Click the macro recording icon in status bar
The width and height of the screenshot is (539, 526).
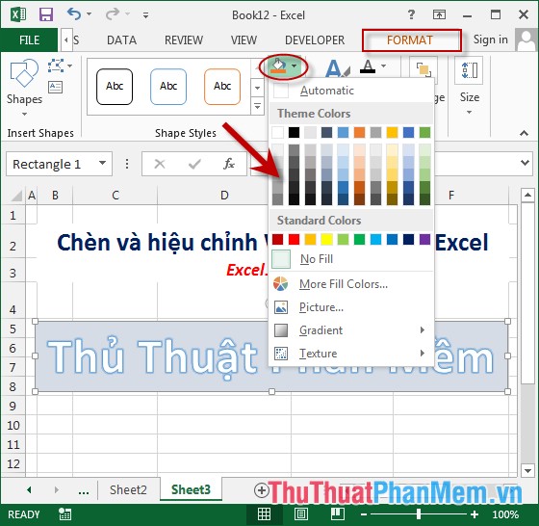[64, 514]
